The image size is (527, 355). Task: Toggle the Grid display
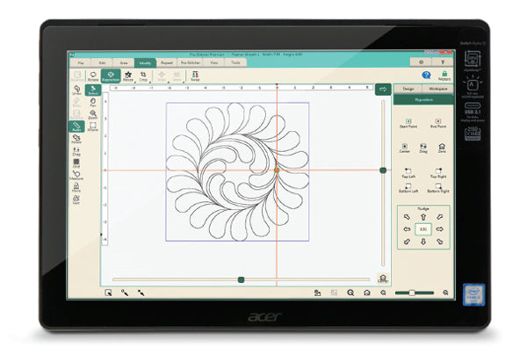coord(76,163)
